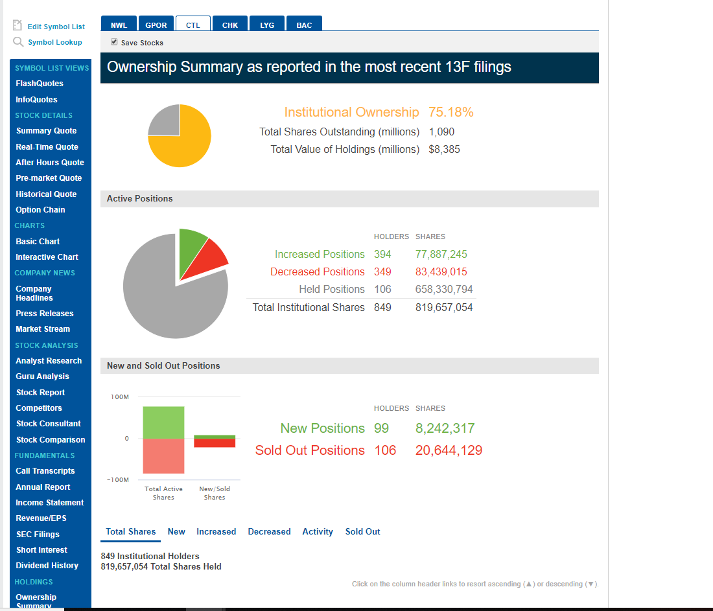The height and width of the screenshot is (611, 713).
Task: Click the Ownership Summary sidebar entry
Action: click(36, 600)
